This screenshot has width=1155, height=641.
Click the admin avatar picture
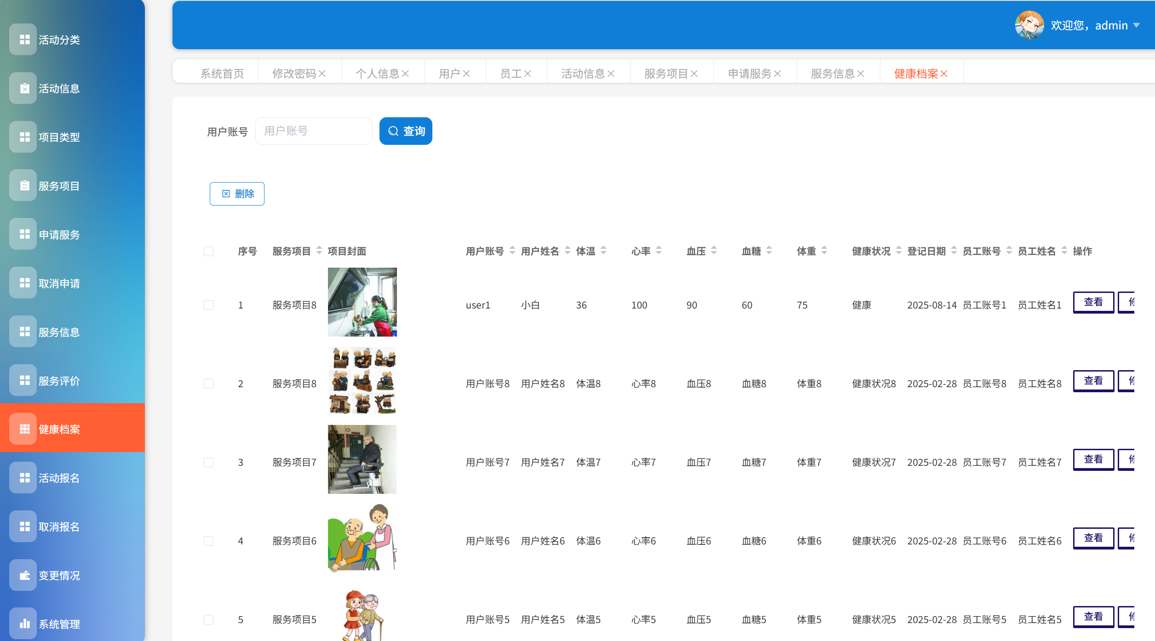[x=1029, y=25]
